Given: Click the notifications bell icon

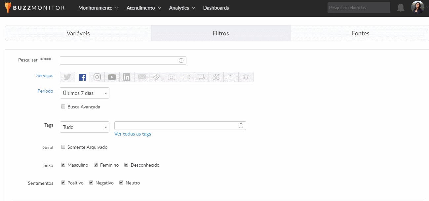Looking at the screenshot, I should [x=401, y=8].
